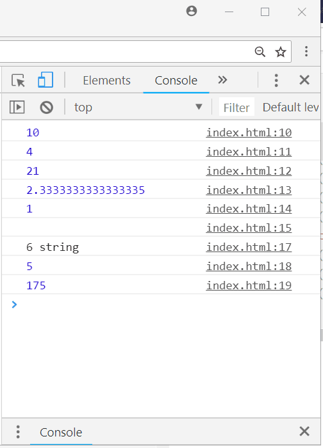The image size is (323, 448).
Task: Open the Default levels dropdown
Action: 290,108
